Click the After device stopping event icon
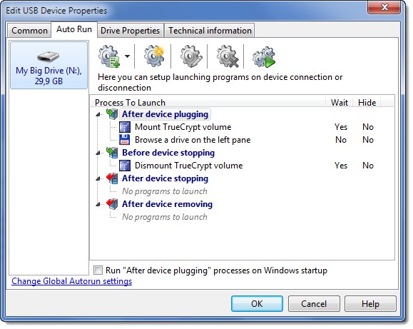 [112, 178]
